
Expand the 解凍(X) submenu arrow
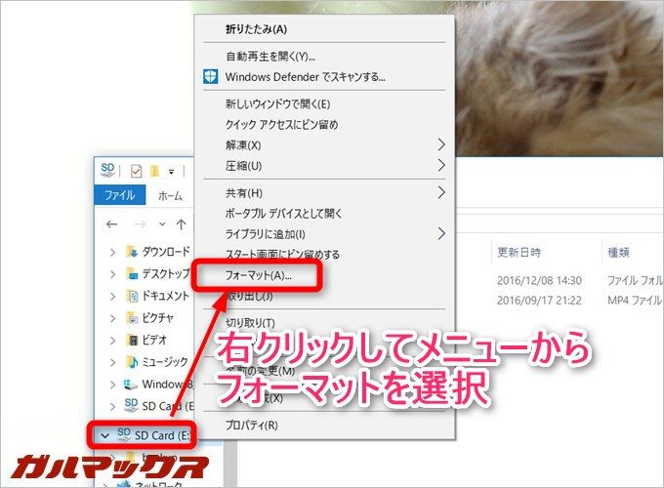point(441,144)
